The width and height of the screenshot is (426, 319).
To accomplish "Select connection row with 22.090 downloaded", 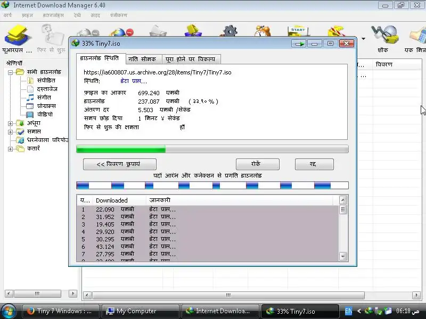I will pyautogui.click(x=208, y=209).
